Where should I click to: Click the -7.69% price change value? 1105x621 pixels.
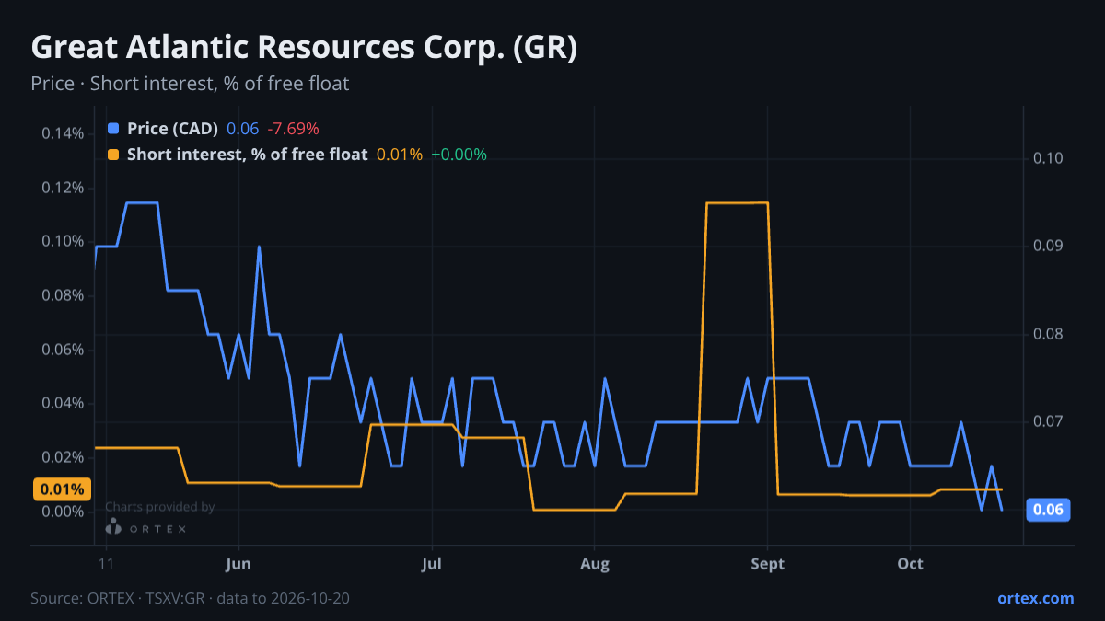click(x=293, y=129)
